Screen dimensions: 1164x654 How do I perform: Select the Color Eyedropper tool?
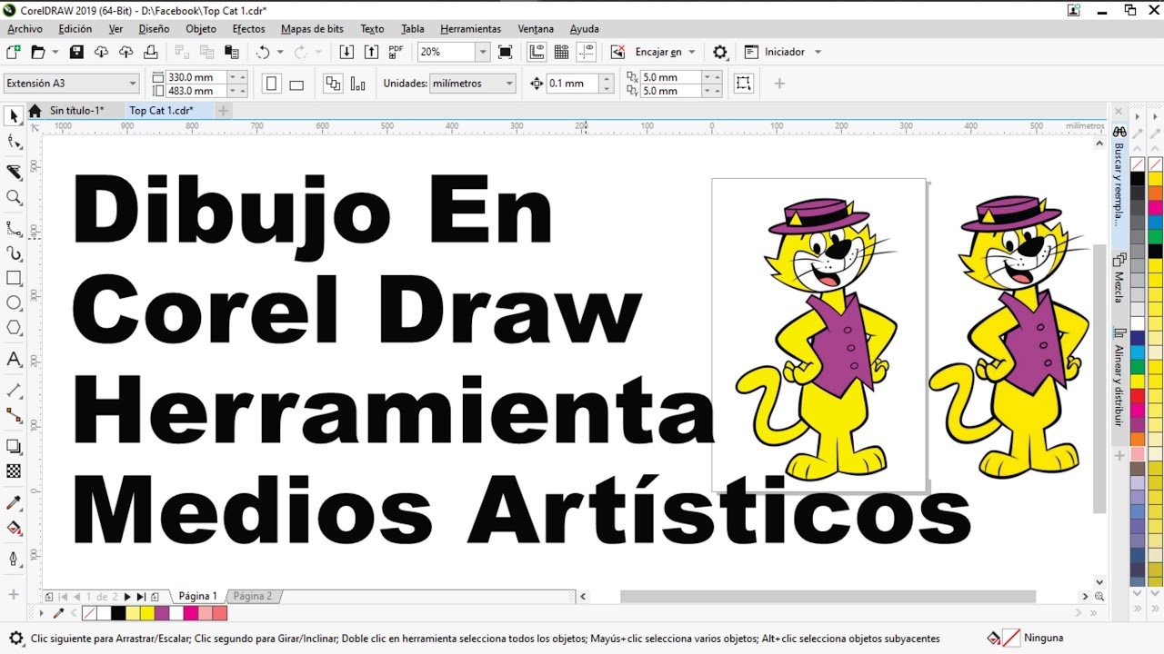point(14,502)
